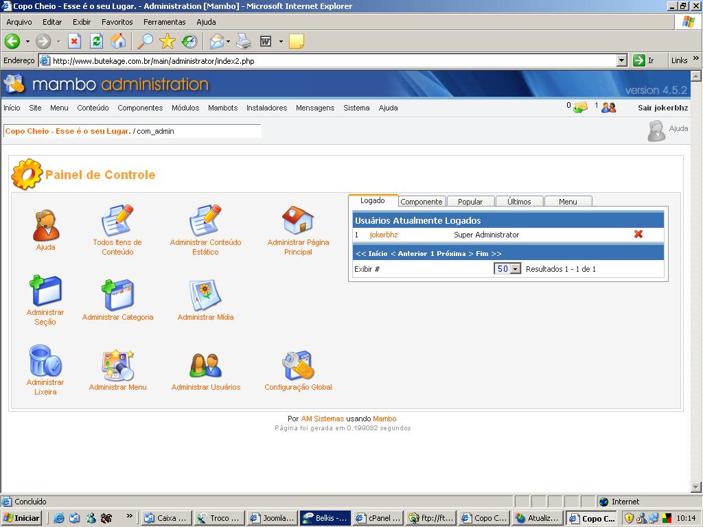Open Administrar Conteúdo Estático icon
Image resolution: width=703 pixels, height=527 pixels.
(x=205, y=220)
